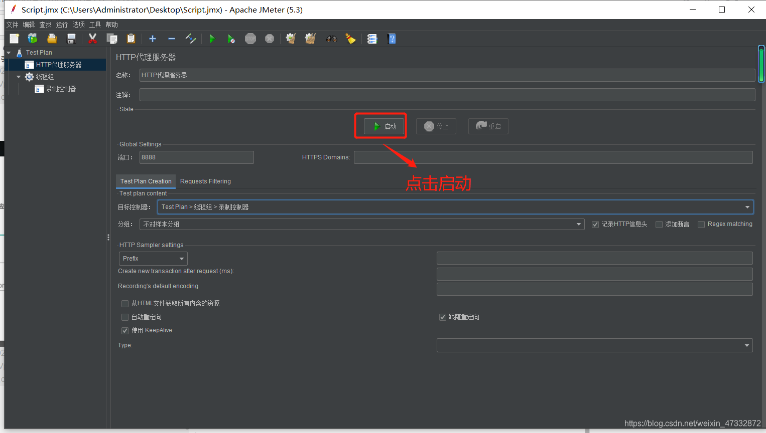Enable the 自动重定向 checkbox
The width and height of the screenshot is (766, 433).
(125, 317)
